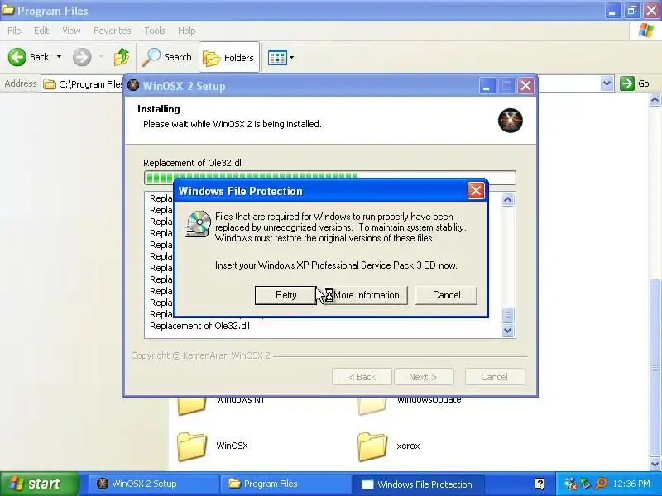Click the address bar path field

(x=83, y=84)
